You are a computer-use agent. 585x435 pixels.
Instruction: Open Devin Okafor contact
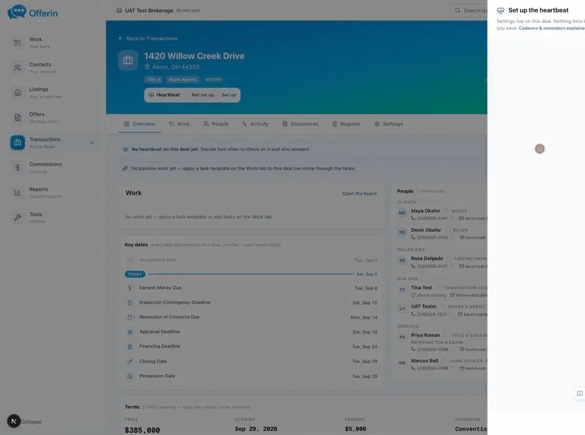pos(426,230)
